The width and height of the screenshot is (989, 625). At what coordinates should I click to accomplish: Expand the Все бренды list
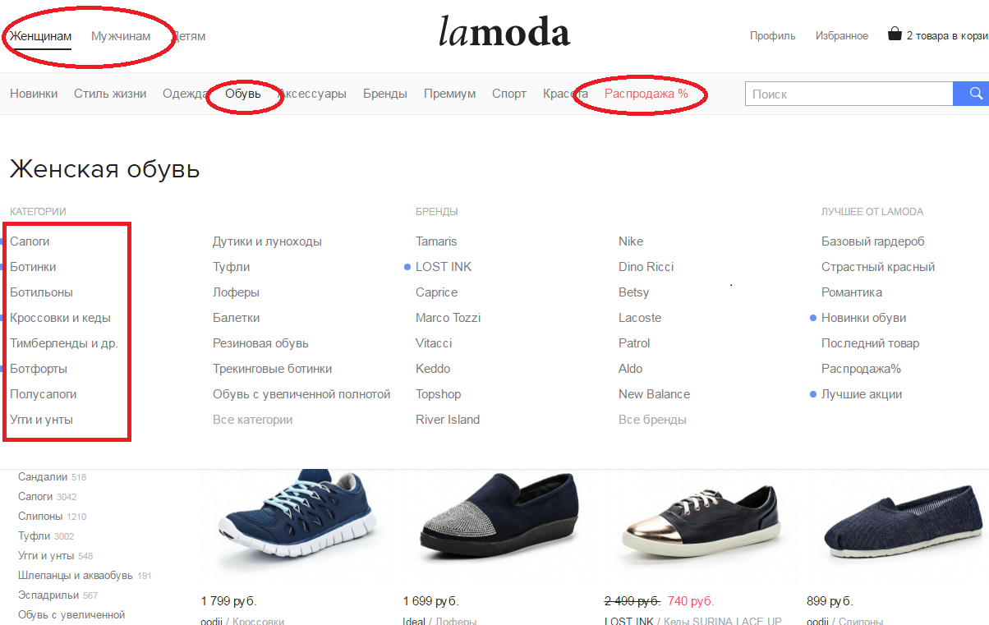[652, 420]
